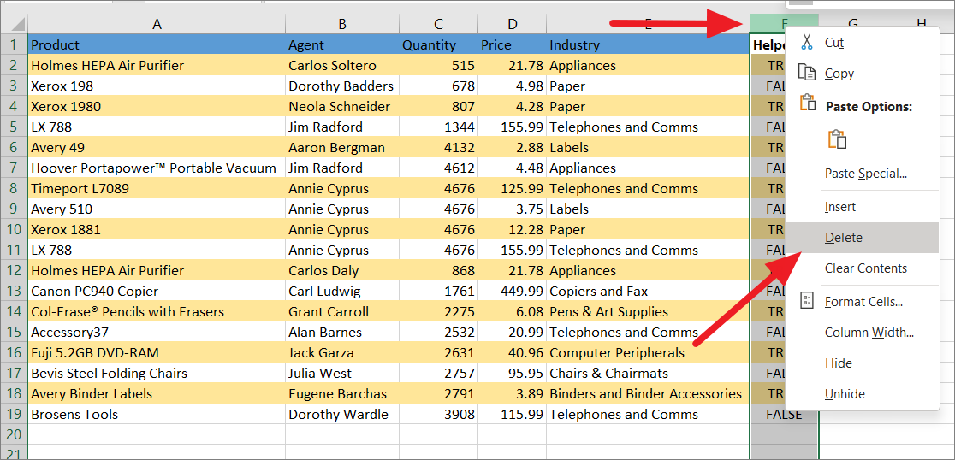The height and width of the screenshot is (460, 955).
Task: Choose Cut from the context menu
Action: (x=863, y=43)
